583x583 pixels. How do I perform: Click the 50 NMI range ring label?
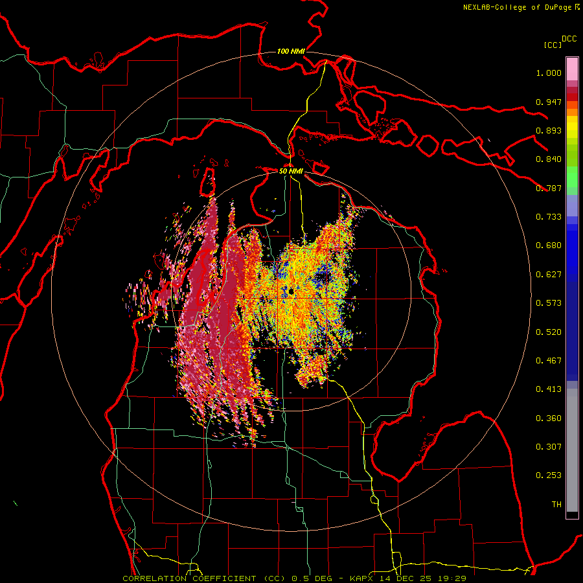(291, 171)
